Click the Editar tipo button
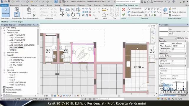This screenshot has height=106, width=189. tap(183, 38)
